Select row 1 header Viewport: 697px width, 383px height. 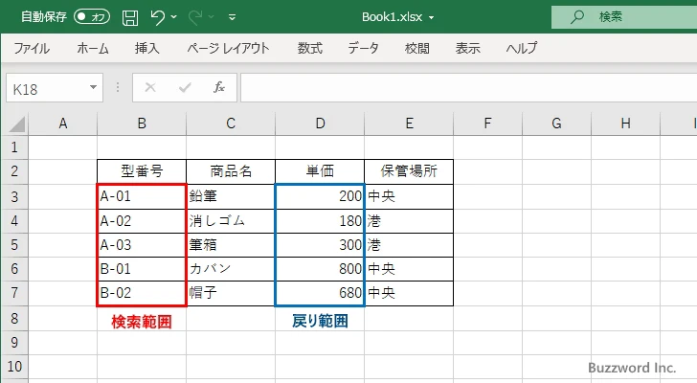point(14,147)
